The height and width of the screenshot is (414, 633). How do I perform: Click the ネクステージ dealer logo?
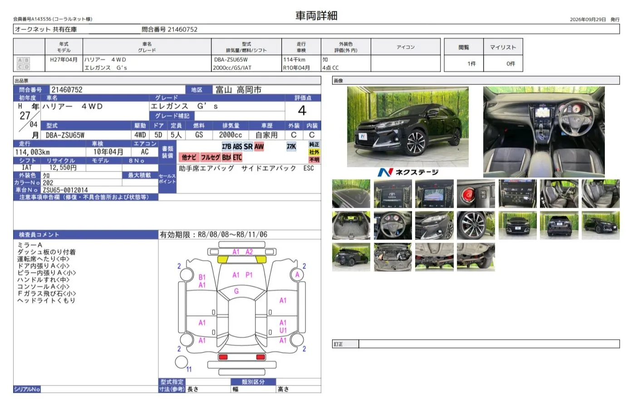coord(408,172)
